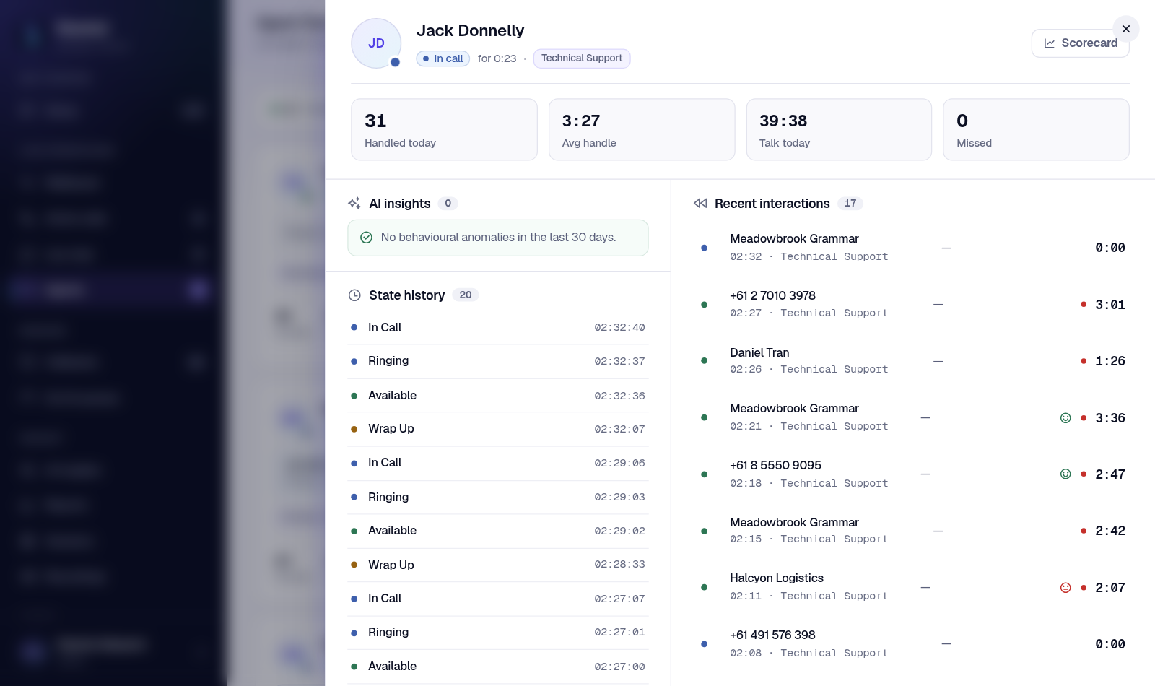Click the Recent interactions rewind icon

(x=700, y=204)
